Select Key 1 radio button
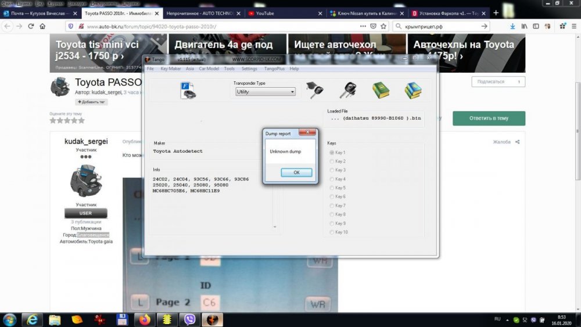Screen dimensions: 581x327 coord(332,152)
